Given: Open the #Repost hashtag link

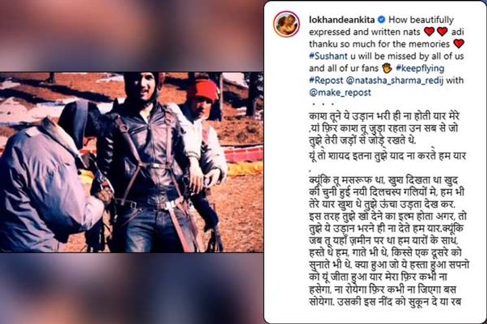Looking at the screenshot, I should click(326, 80).
